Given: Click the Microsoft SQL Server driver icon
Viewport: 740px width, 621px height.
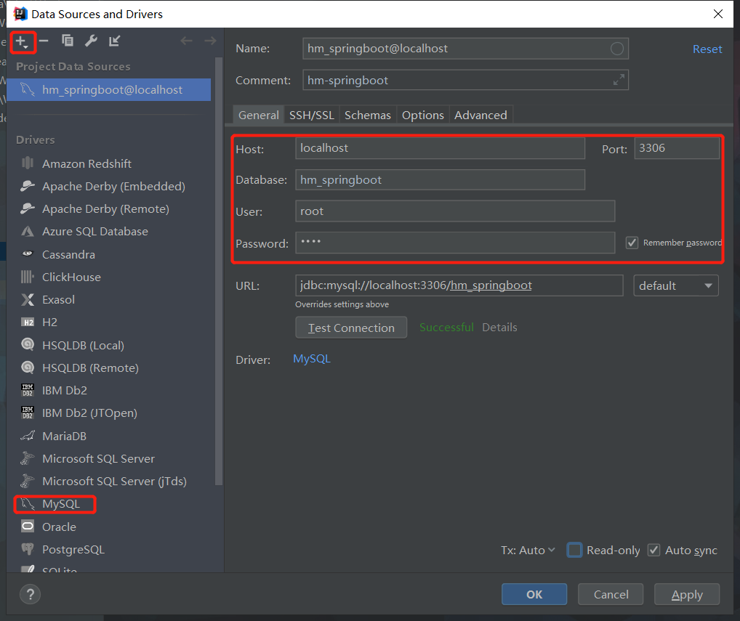Looking at the screenshot, I should click(28, 458).
